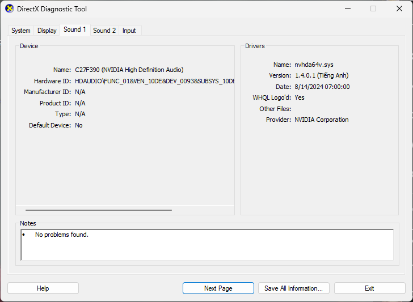
Task: Close the DirectX Diagnostic Tool window
Action: click(399, 8)
